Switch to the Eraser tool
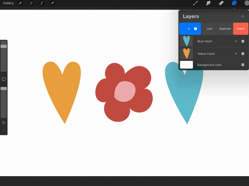Viewport: 249px width, 186px height. (x=221, y=3)
